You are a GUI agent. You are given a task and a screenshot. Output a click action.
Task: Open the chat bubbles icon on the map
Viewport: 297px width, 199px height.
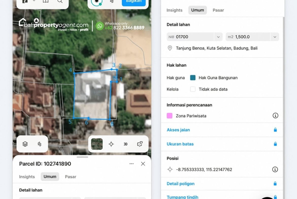[x=140, y=144]
